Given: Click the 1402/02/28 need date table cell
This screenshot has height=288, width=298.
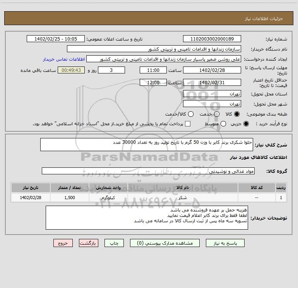Looking at the screenshot, I should pyautogui.click(x=31, y=198).
